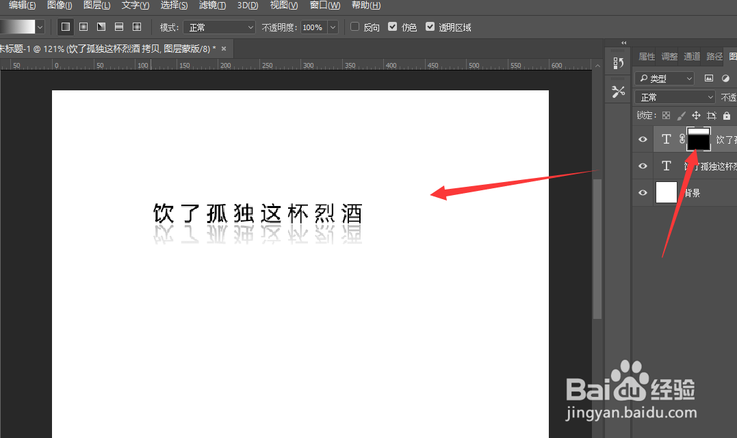Click the scroll-up arrow of canvas scrollbar
The image size is (737, 438).
pos(597,66)
